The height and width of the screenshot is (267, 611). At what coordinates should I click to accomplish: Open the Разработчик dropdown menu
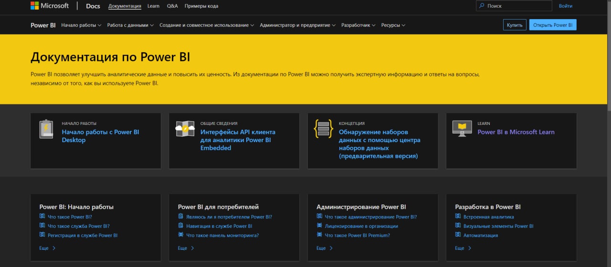tap(358, 25)
